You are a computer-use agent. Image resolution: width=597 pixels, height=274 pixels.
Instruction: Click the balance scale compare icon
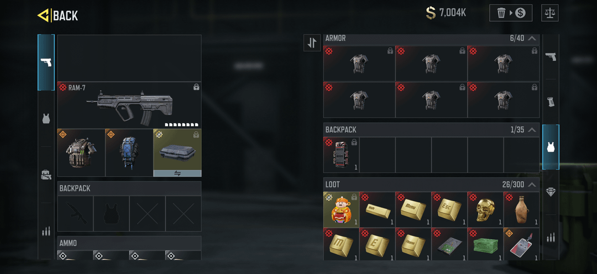click(x=550, y=13)
